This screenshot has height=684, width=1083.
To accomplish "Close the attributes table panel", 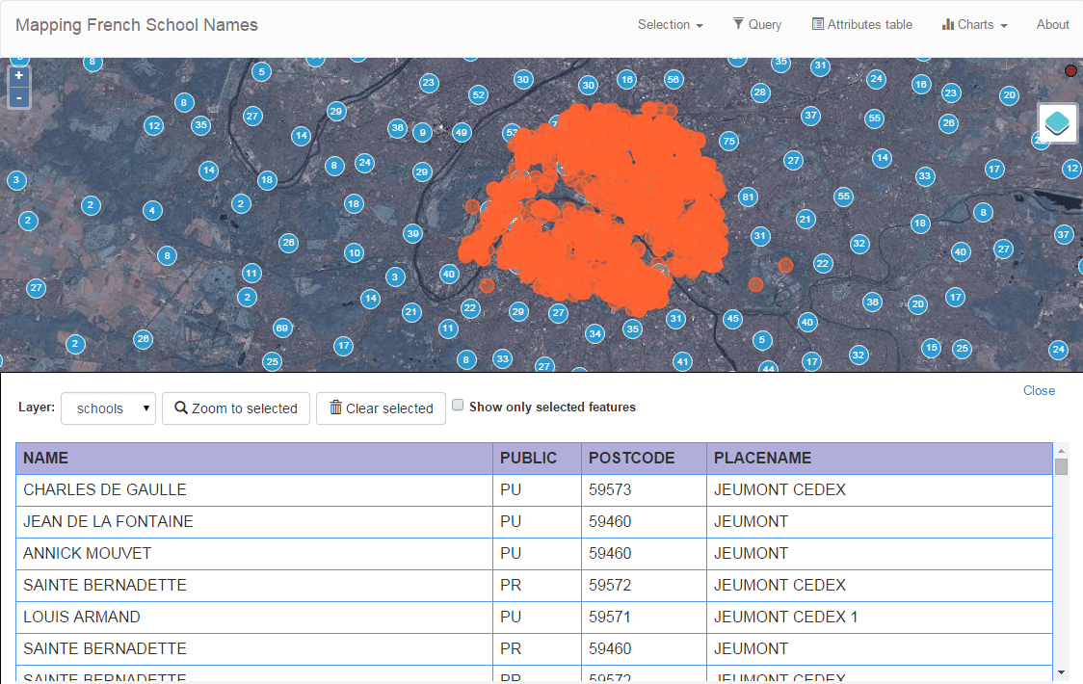I will [1039, 390].
